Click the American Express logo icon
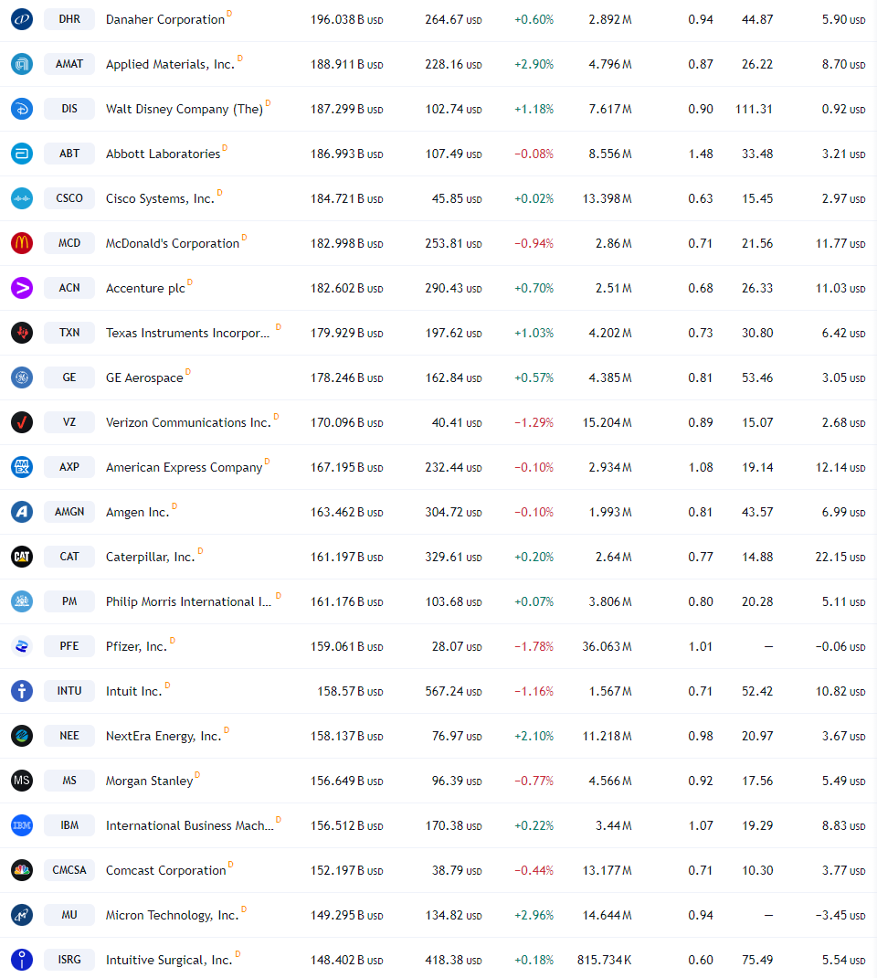877x978 pixels. click(x=22, y=467)
